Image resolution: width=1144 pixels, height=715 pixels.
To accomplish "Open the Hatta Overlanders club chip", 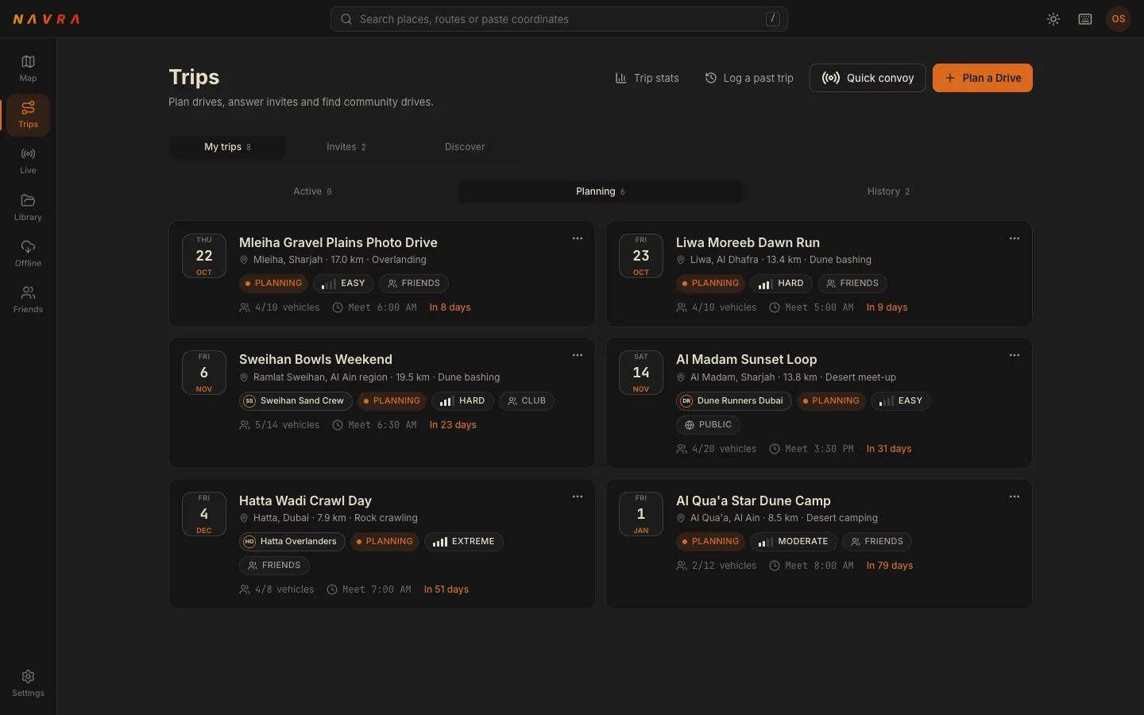I will [x=292, y=542].
